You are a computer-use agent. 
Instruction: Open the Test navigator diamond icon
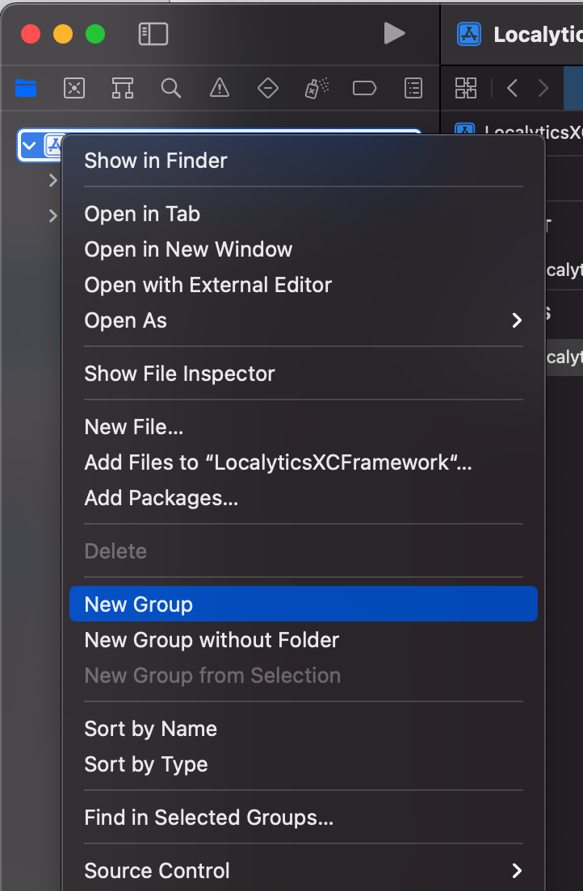point(268,88)
